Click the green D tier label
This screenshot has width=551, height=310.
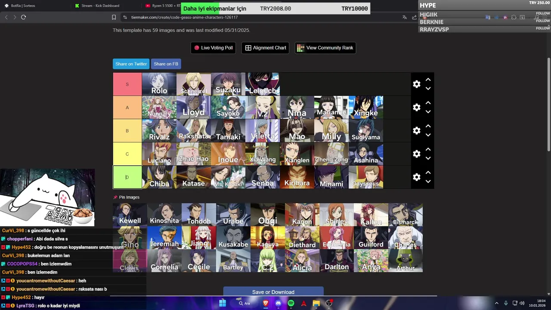(127, 177)
